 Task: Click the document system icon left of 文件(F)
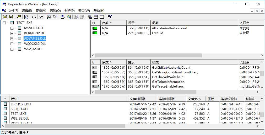click(x=4, y=10)
